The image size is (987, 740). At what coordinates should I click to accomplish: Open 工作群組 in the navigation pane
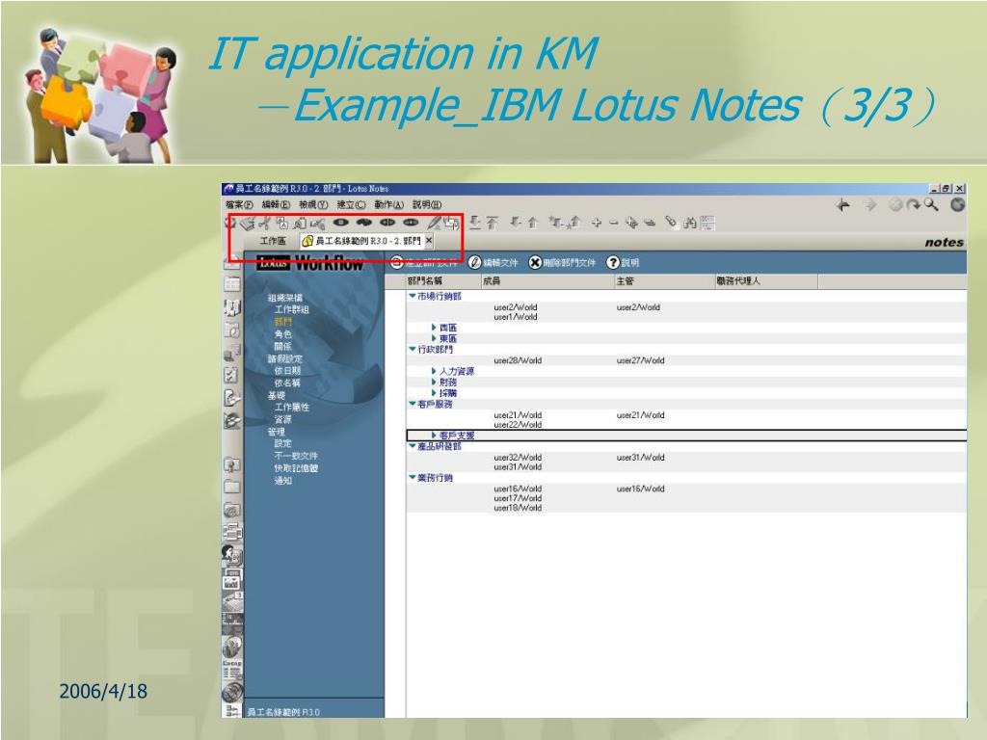(x=291, y=309)
